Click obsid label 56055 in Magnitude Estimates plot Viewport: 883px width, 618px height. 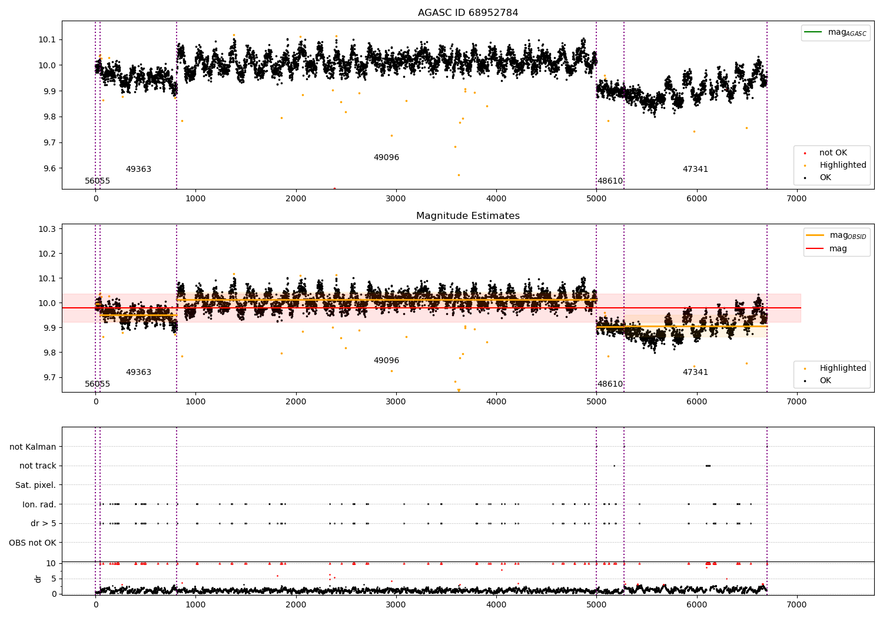coord(98,384)
